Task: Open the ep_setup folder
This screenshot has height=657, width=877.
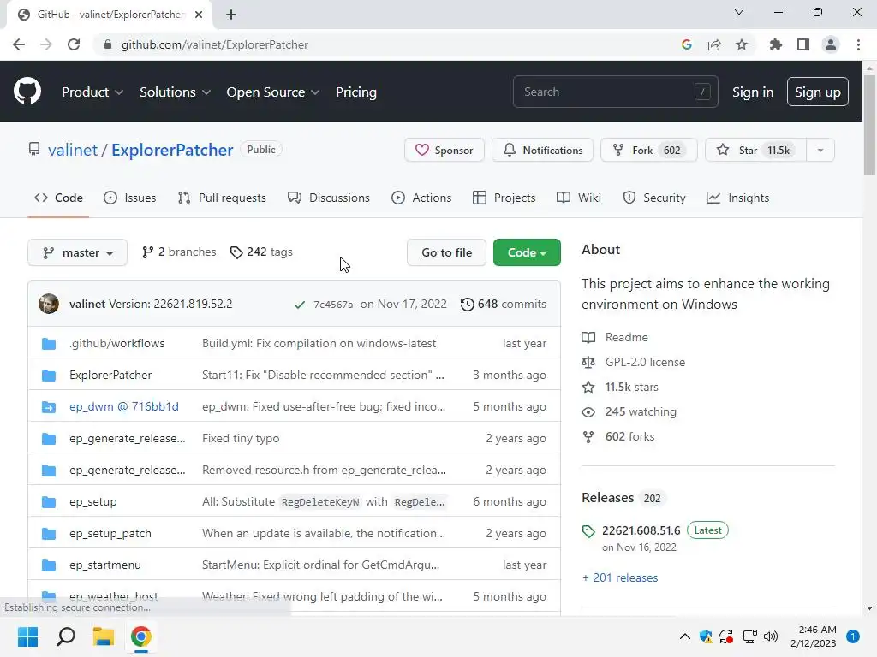Action: (x=92, y=501)
